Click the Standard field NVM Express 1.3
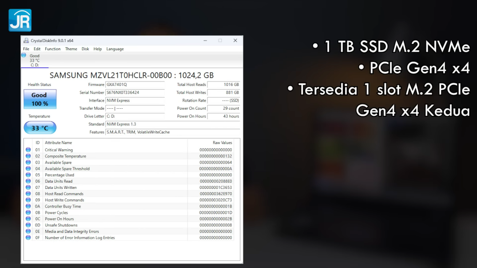Image resolution: width=477 pixels, height=268 pixels. tap(173, 124)
